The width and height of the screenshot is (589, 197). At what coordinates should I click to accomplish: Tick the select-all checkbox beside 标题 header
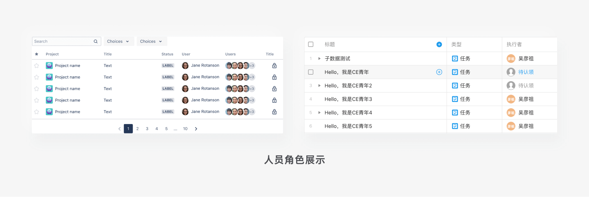point(310,44)
